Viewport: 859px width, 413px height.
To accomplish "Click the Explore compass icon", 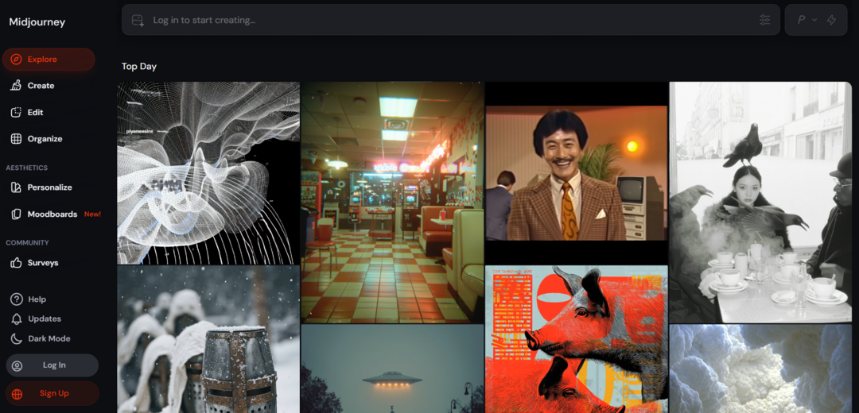I will pyautogui.click(x=16, y=60).
